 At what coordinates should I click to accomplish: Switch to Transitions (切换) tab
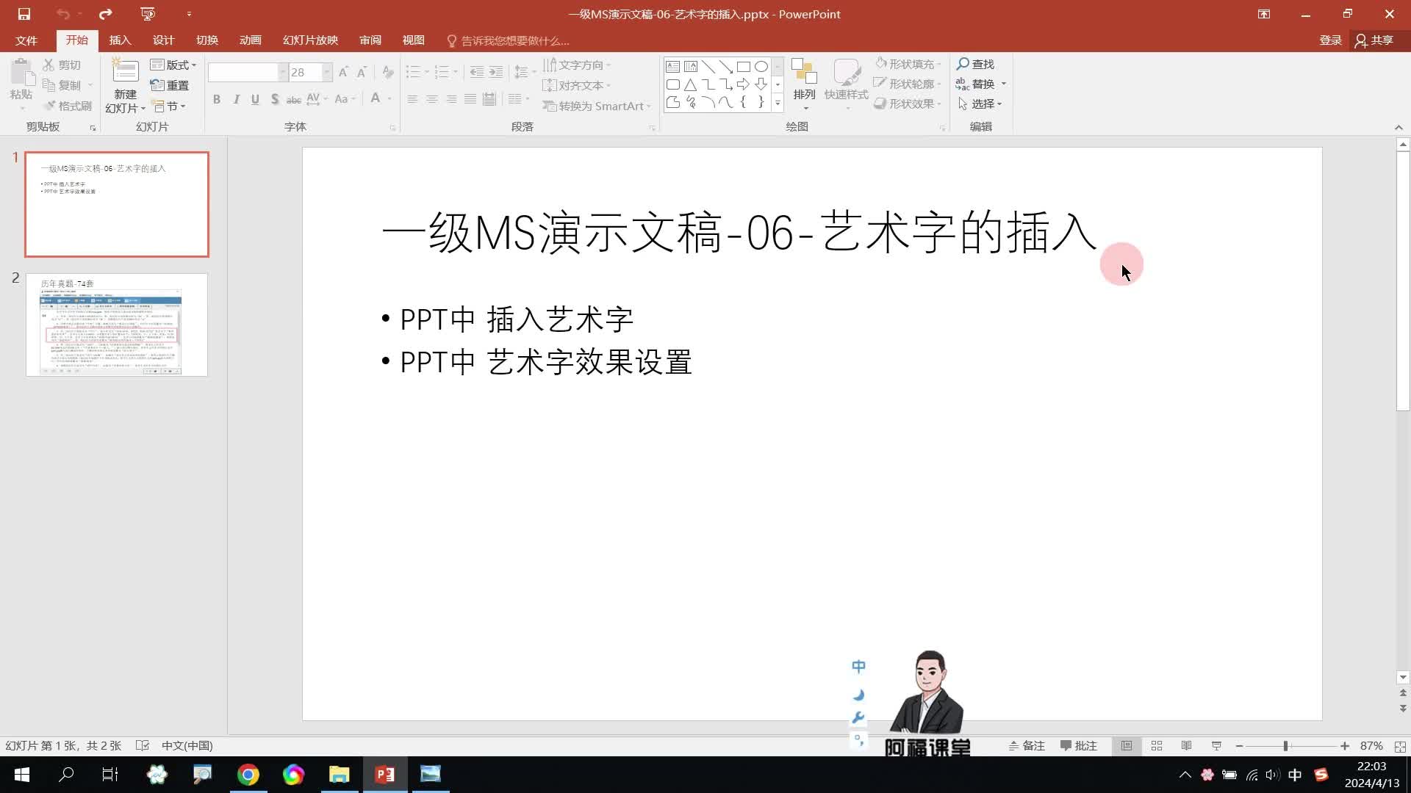pos(207,40)
